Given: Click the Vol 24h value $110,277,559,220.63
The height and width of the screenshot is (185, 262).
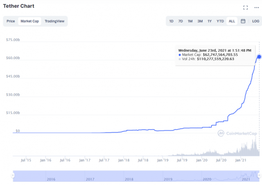Looking at the screenshot, I should tap(216, 59).
